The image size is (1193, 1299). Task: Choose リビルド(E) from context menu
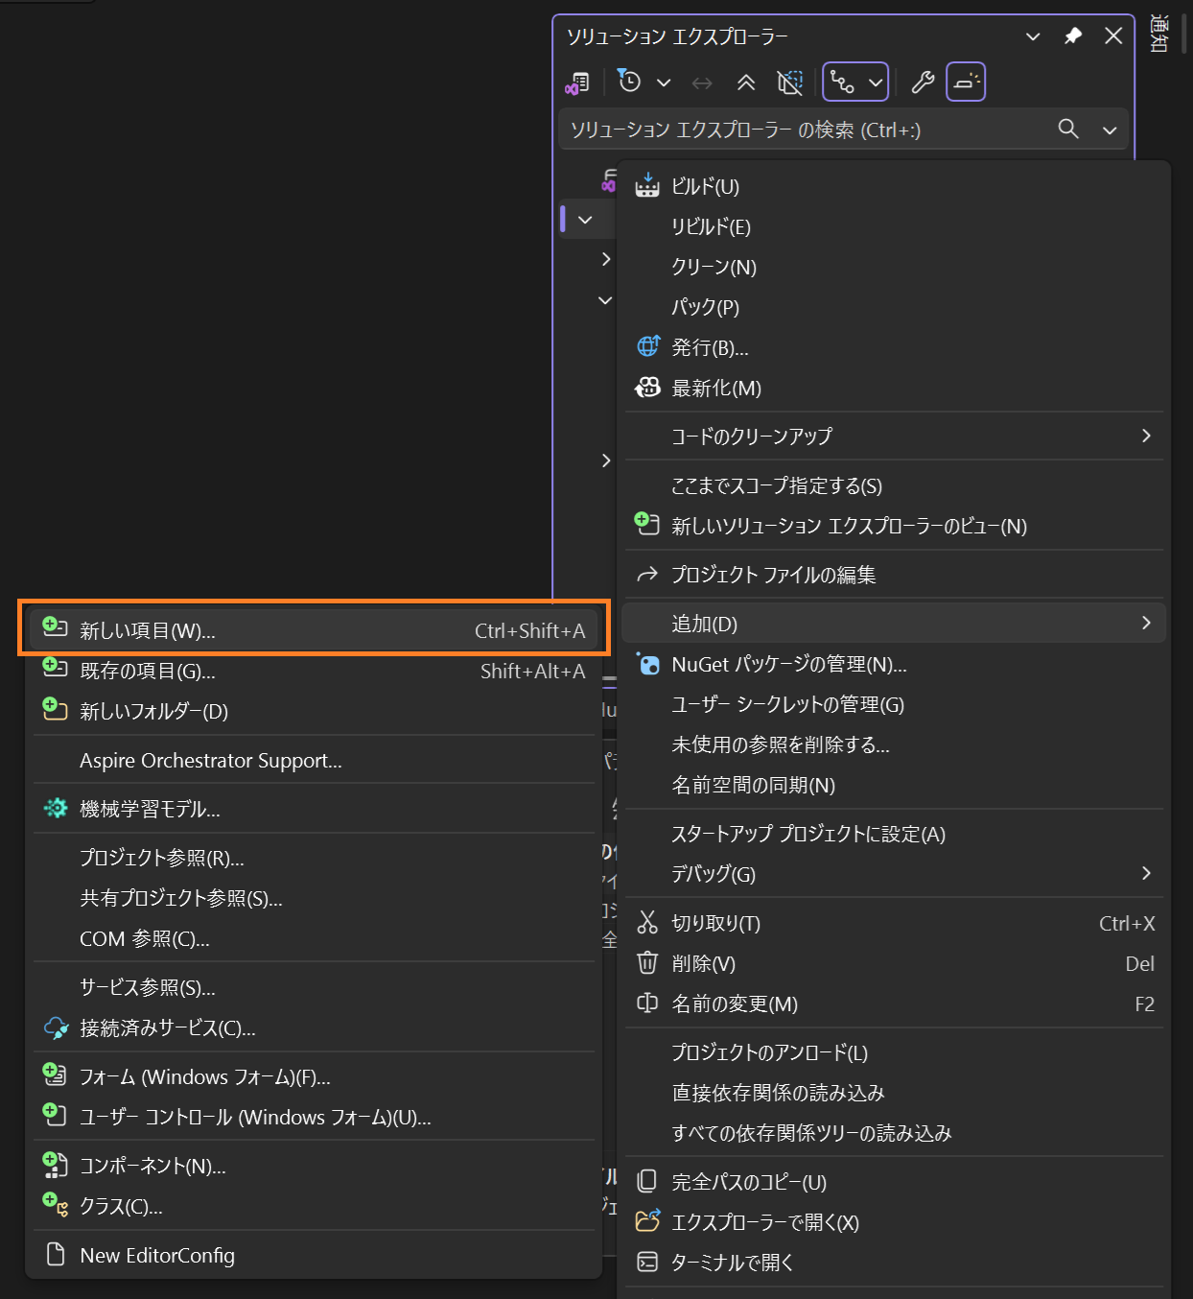895,226
